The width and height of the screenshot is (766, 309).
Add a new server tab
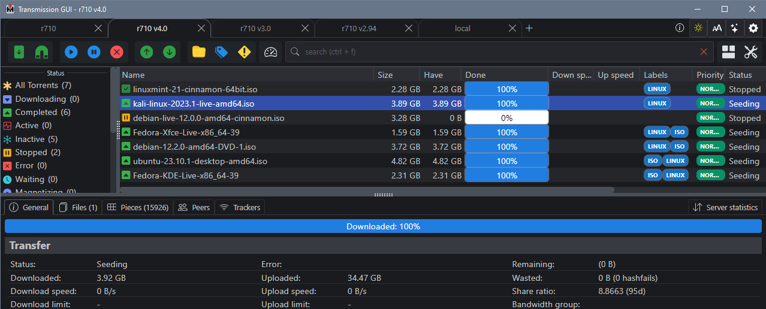click(x=529, y=28)
